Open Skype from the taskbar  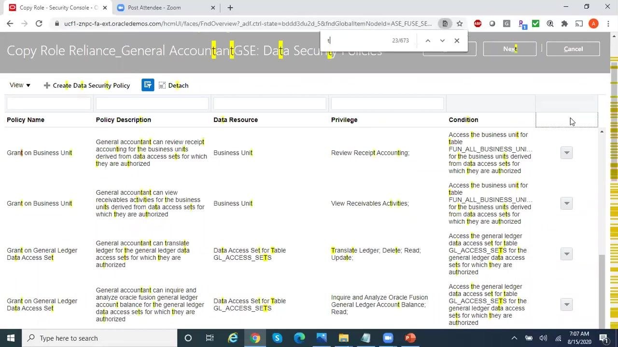pyautogui.click(x=277, y=338)
